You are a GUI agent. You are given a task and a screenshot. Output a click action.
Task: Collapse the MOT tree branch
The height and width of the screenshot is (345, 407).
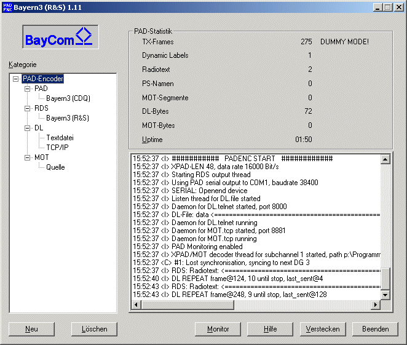(x=27, y=157)
